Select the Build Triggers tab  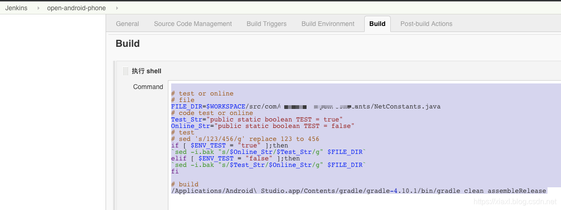[267, 24]
